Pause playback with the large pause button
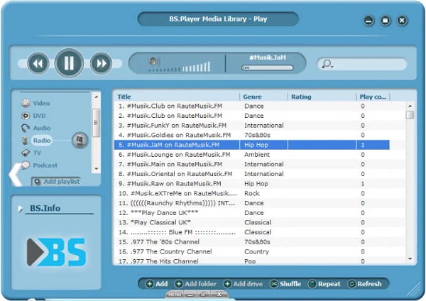The image size is (426, 301). pyautogui.click(x=69, y=63)
